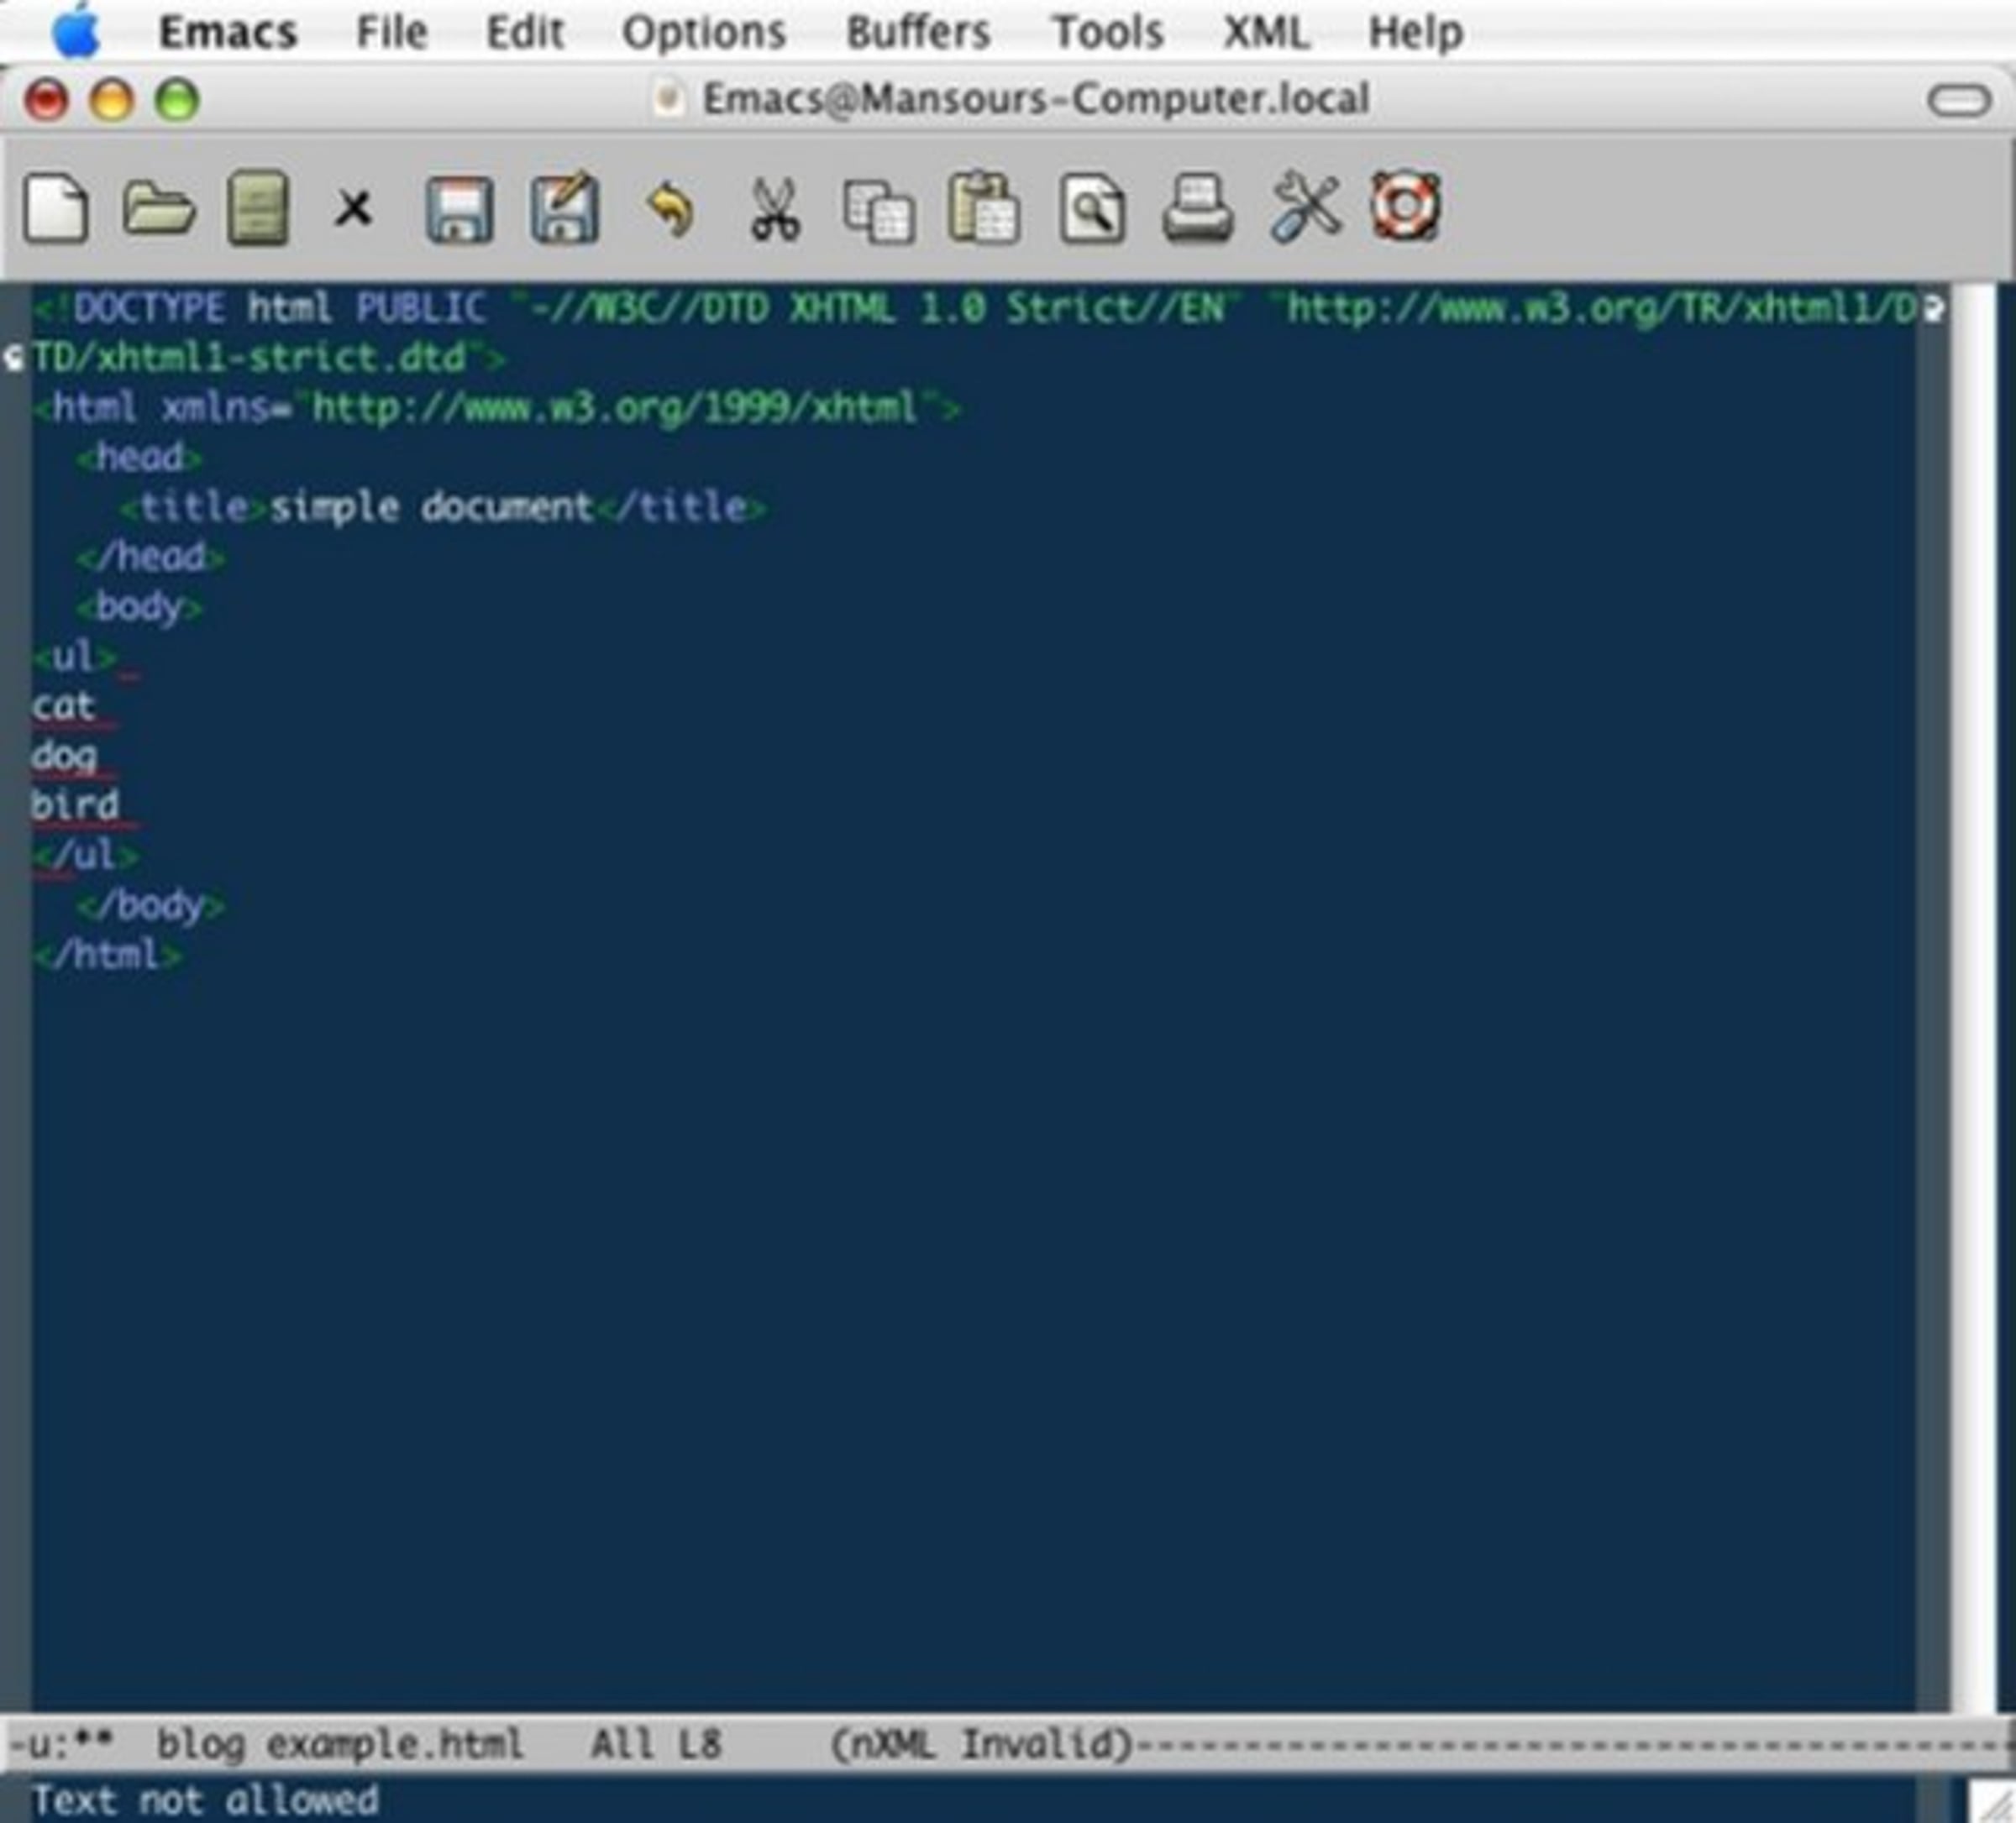Click the green zoom window button
Image resolution: width=2016 pixels, height=1823 pixels.
pyautogui.click(x=177, y=100)
